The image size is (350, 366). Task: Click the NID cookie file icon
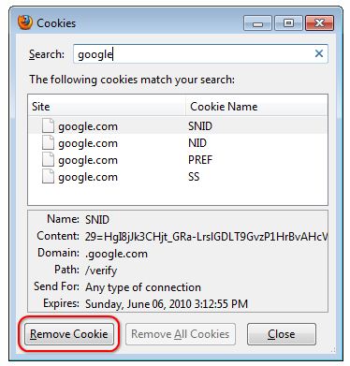[x=48, y=143]
